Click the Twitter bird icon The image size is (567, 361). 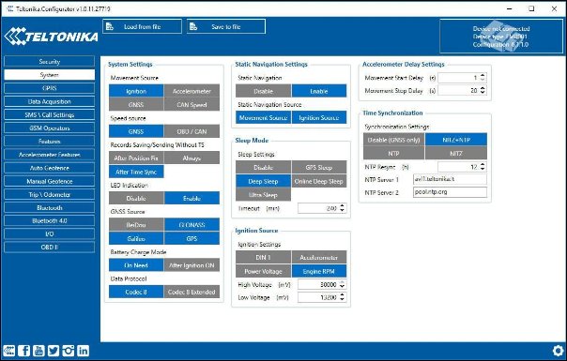pyautogui.click(x=54, y=351)
